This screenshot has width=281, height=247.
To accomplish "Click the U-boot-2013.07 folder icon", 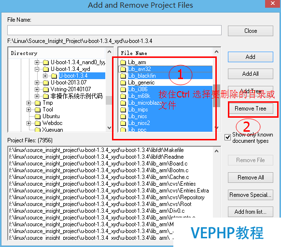I will pos(46,82).
